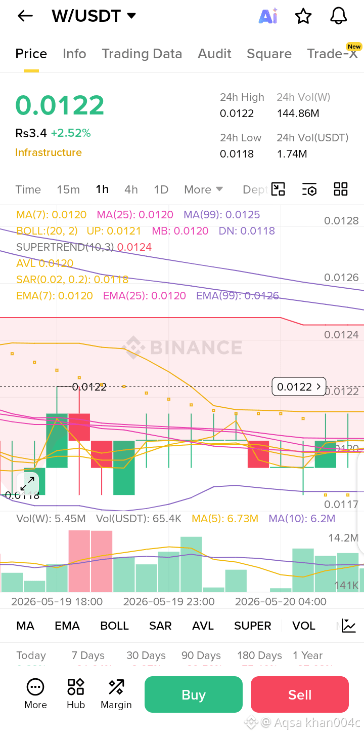Tap the Today performance label

coord(31,655)
